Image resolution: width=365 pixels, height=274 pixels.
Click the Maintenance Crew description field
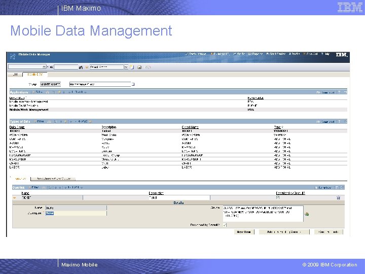tap(100, 84)
